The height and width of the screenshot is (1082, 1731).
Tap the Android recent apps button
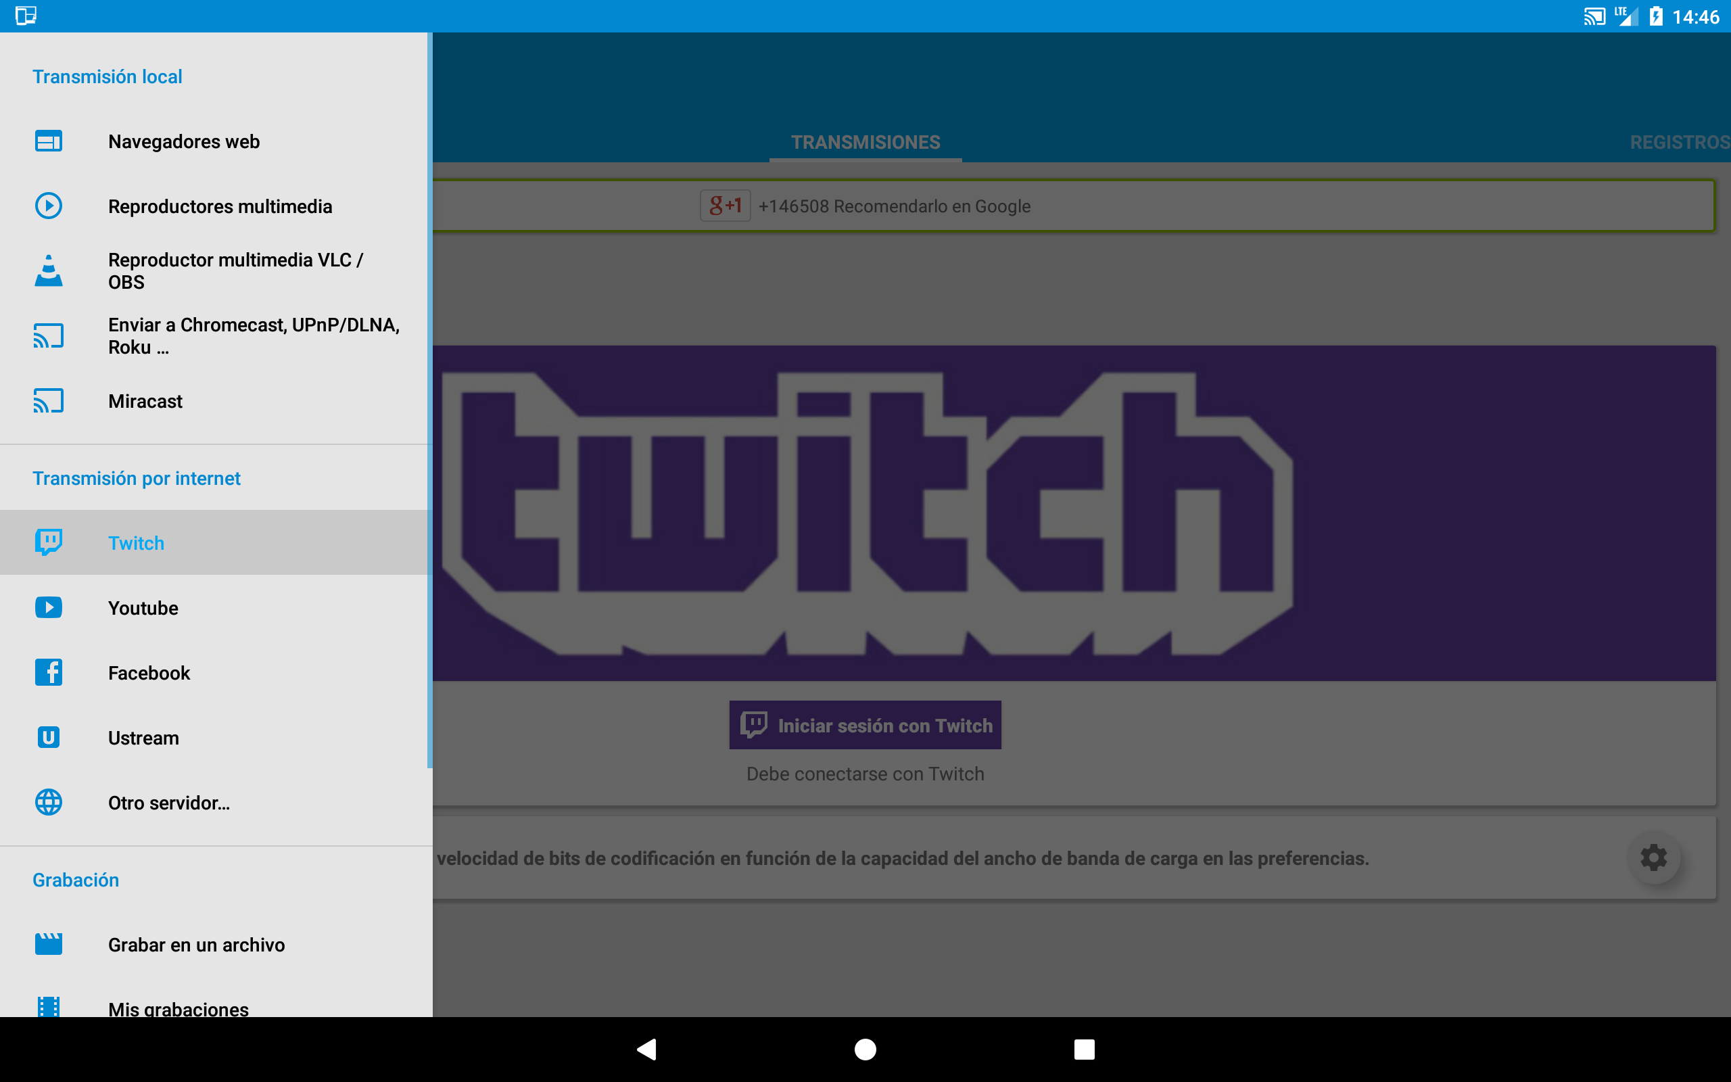[1085, 1049]
